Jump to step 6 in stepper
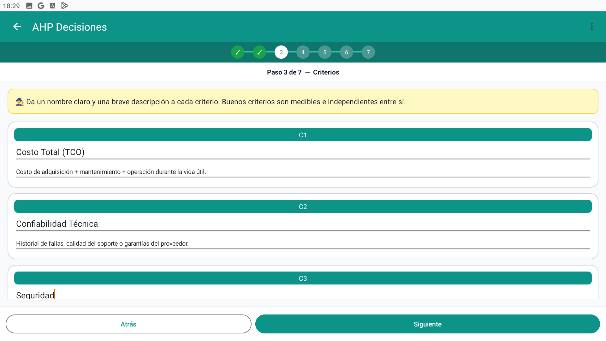 pyautogui.click(x=347, y=52)
